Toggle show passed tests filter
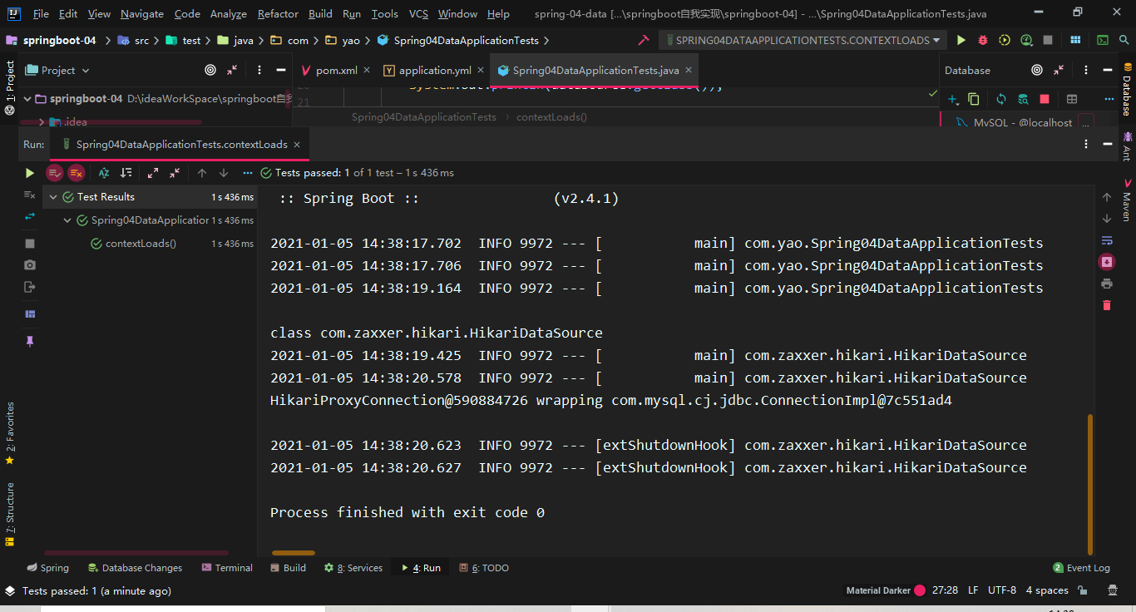The height and width of the screenshot is (612, 1136). 55,173
